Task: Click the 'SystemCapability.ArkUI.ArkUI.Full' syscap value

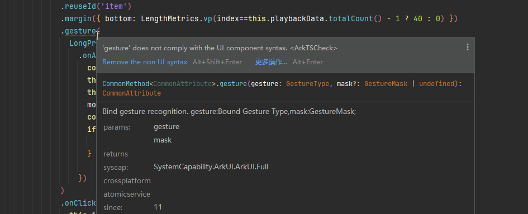Action: (211, 167)
